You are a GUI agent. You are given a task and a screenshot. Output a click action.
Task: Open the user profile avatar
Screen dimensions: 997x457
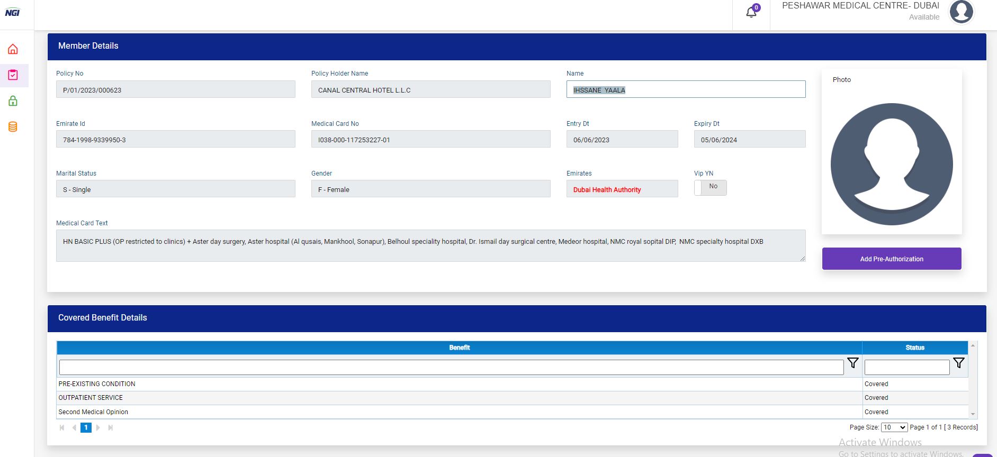coord(961,12)
